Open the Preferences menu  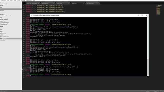click(29, 1)
